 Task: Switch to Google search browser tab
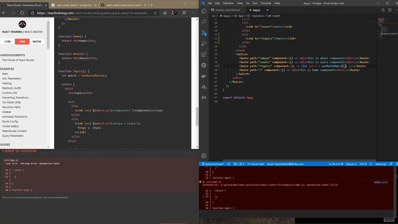point(74,5)
